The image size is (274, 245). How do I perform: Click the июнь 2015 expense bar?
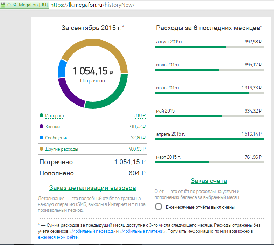[x=209, y=93]
